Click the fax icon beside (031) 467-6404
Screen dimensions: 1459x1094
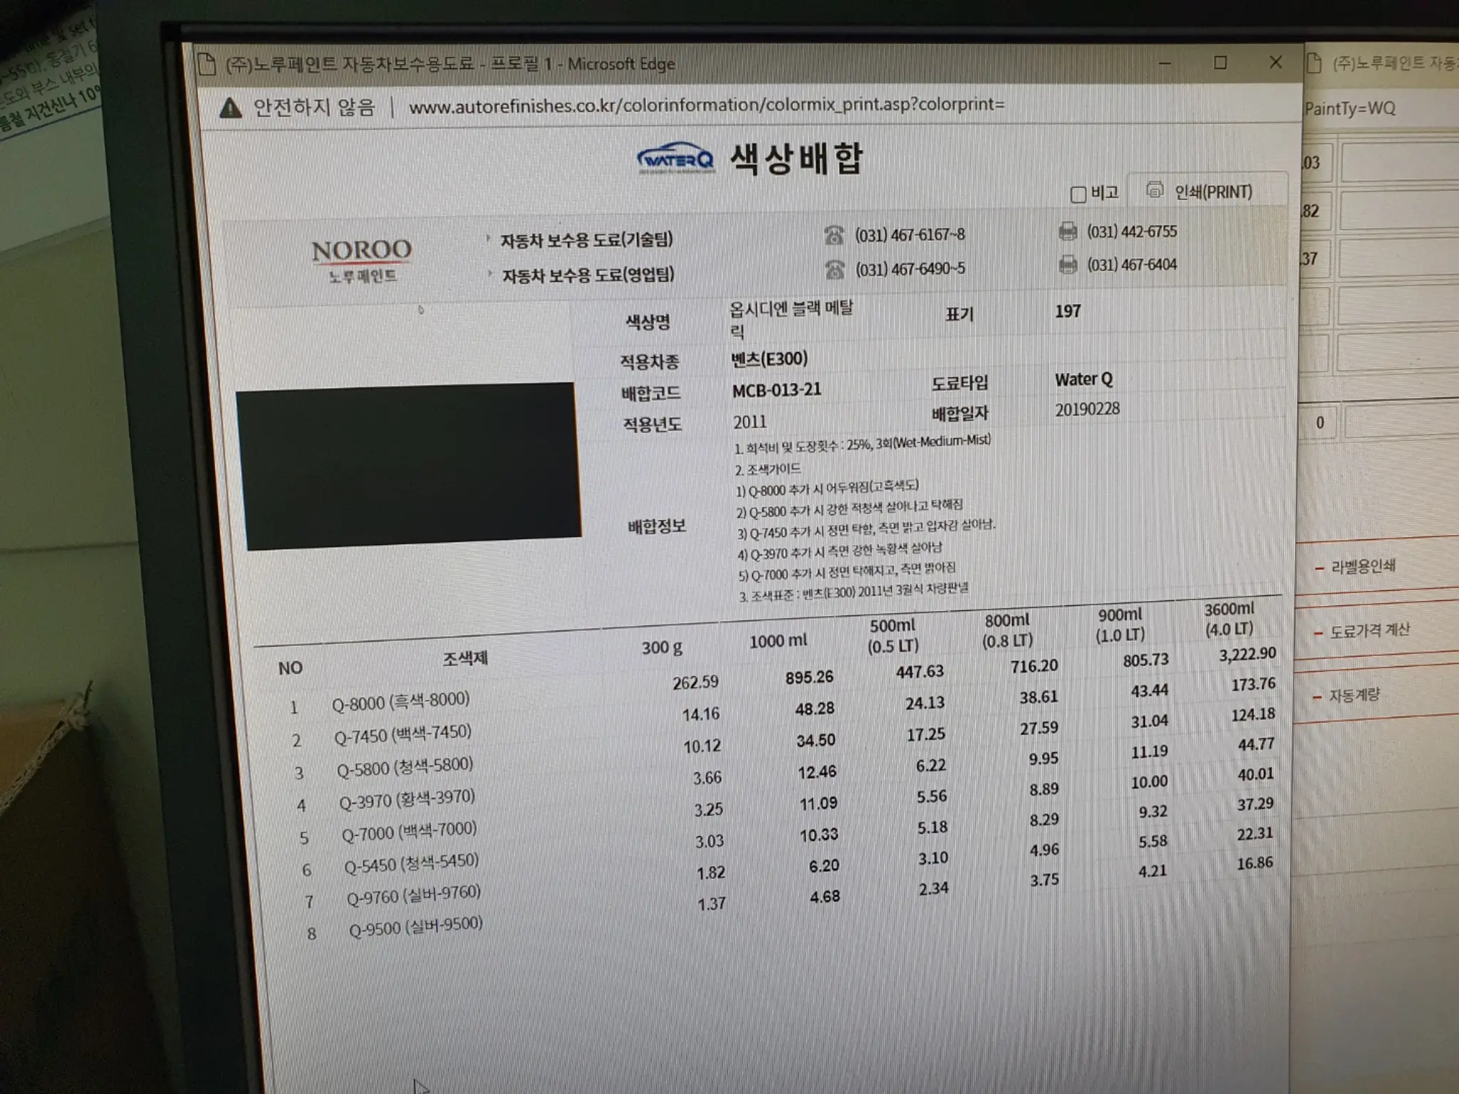1067,265
